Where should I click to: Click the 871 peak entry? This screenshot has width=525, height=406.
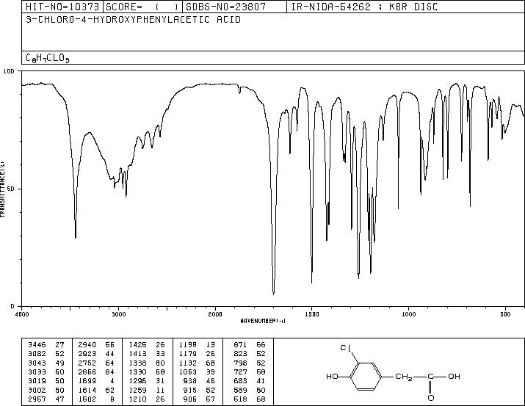pyautogui.click(x=250, y=344)
